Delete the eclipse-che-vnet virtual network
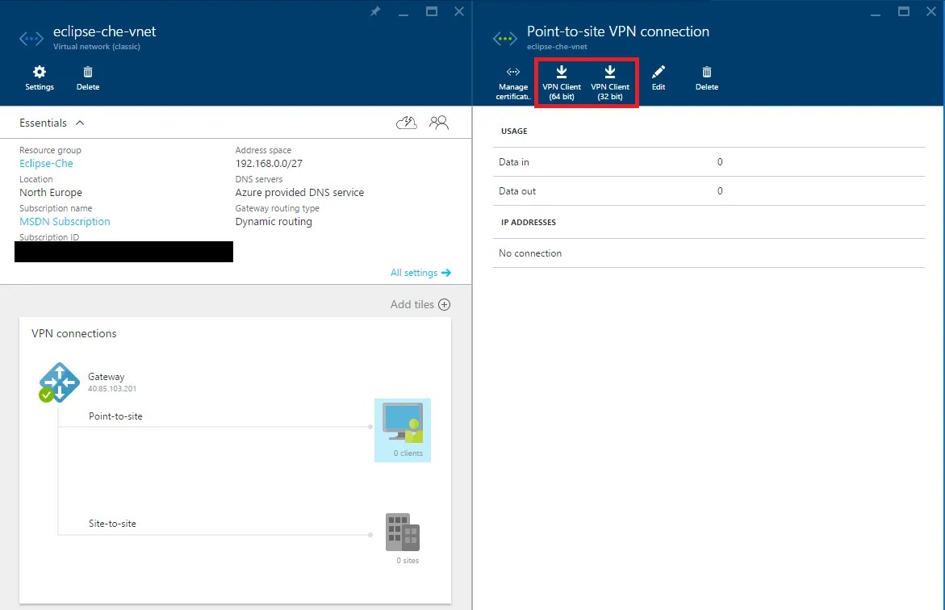 pyautogui.click(x=87, y=78)
